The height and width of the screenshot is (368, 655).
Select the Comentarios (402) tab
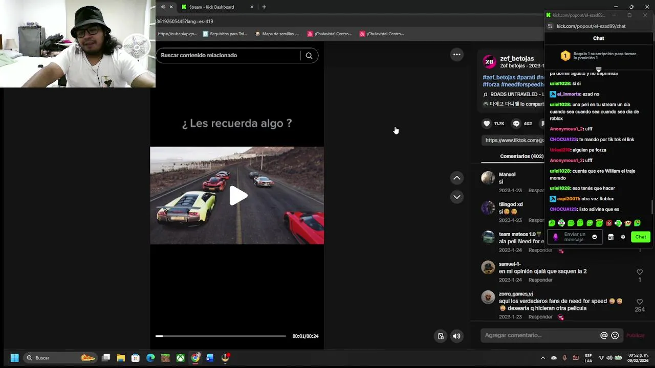(521, 156)
